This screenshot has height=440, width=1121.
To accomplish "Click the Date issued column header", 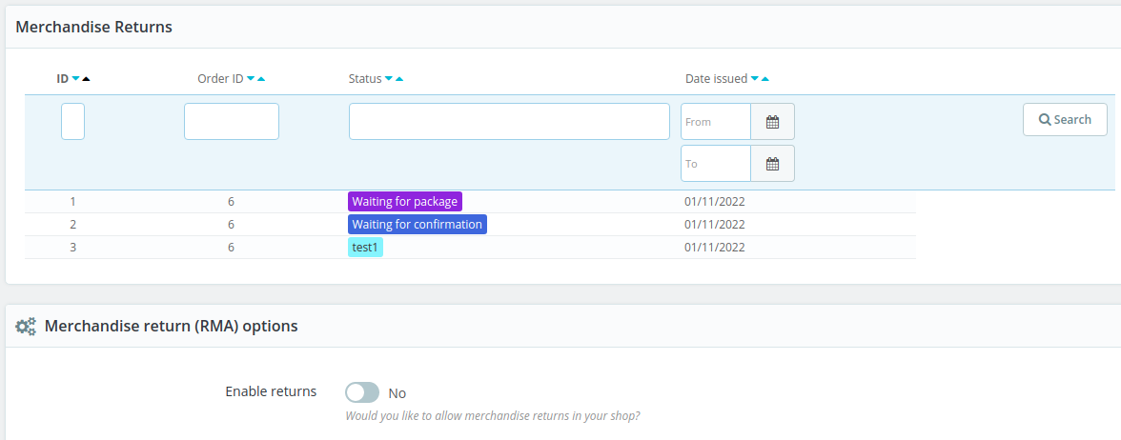I will coord(716,79).
